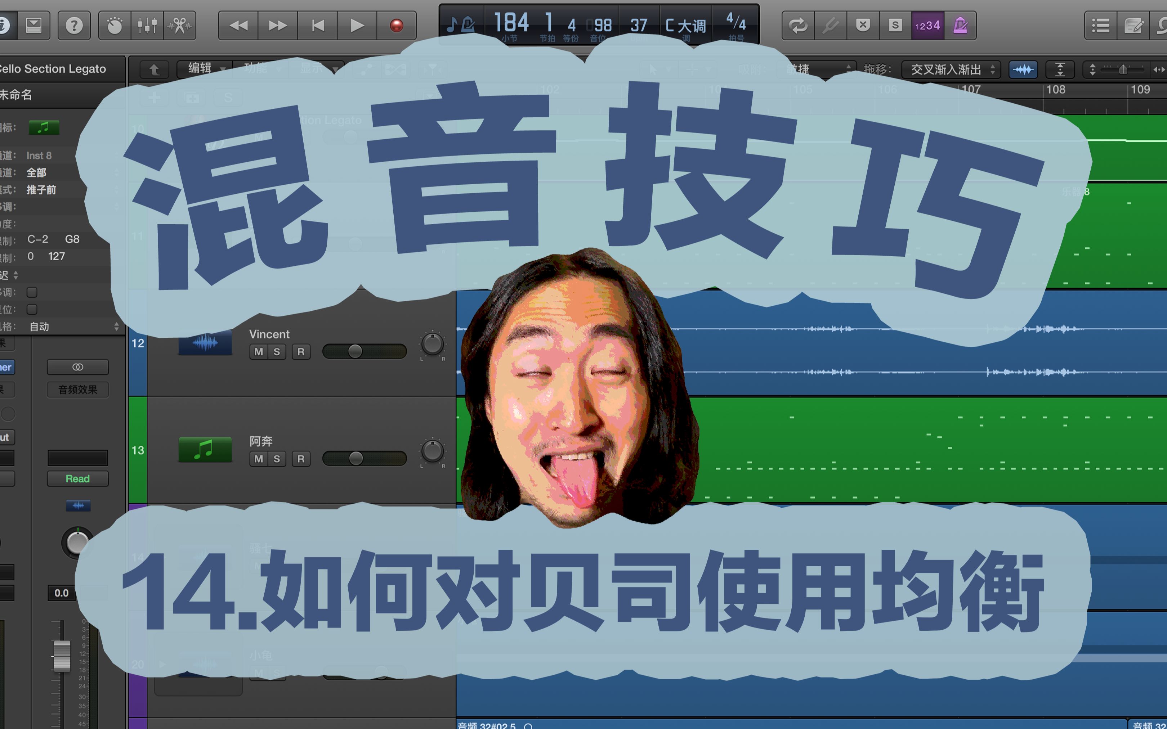Change the Inst 8 channel setting

[x=39, y=156]
